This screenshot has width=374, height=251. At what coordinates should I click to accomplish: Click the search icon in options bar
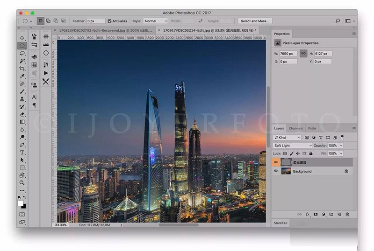tap(338, 21)
